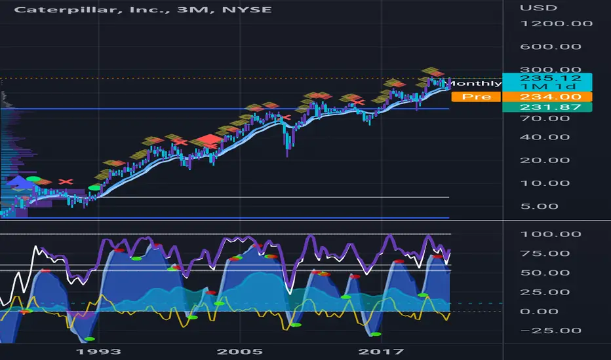Click the orange Pre market label
Viewport: 611px width, 360px height.
click(476, 97)
